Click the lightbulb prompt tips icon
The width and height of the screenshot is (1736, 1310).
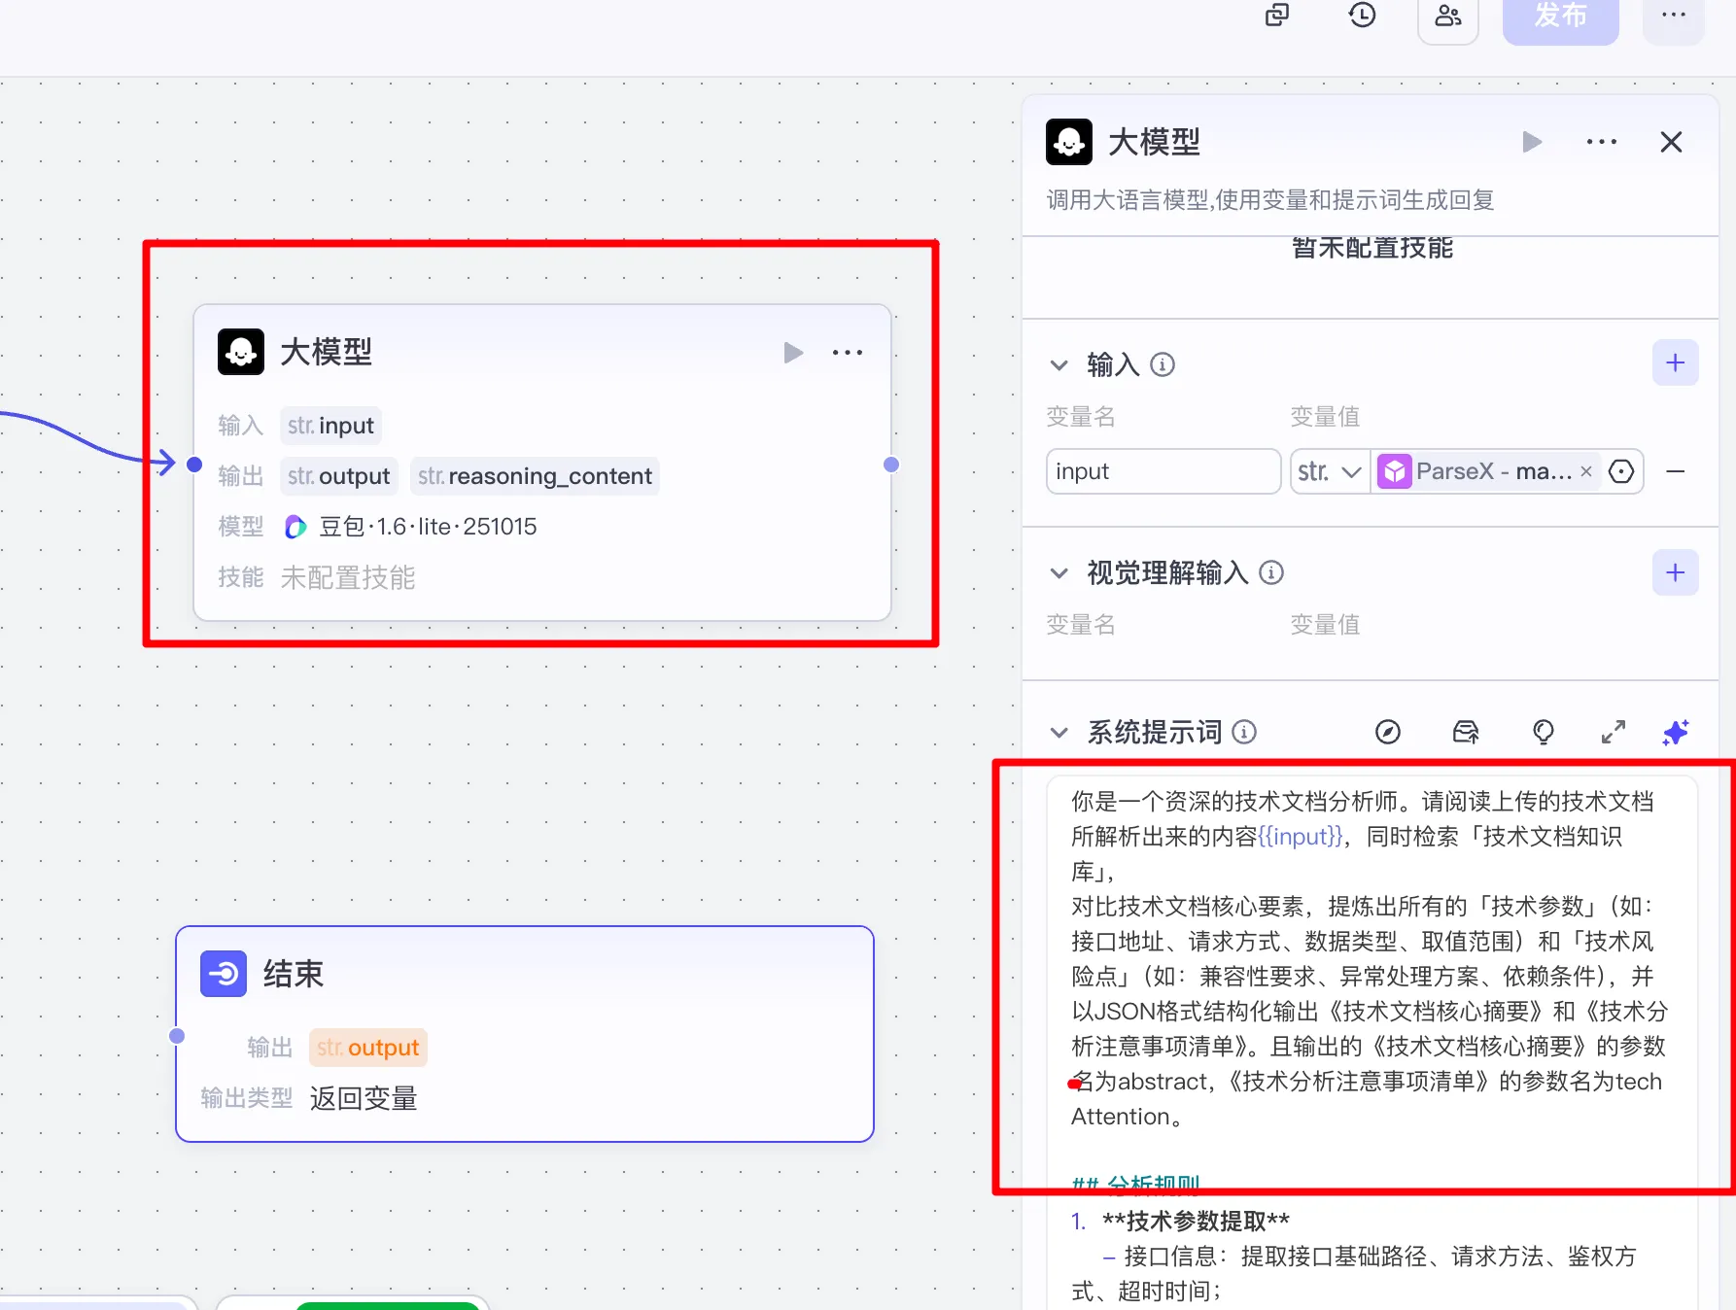coord(1544,732)
